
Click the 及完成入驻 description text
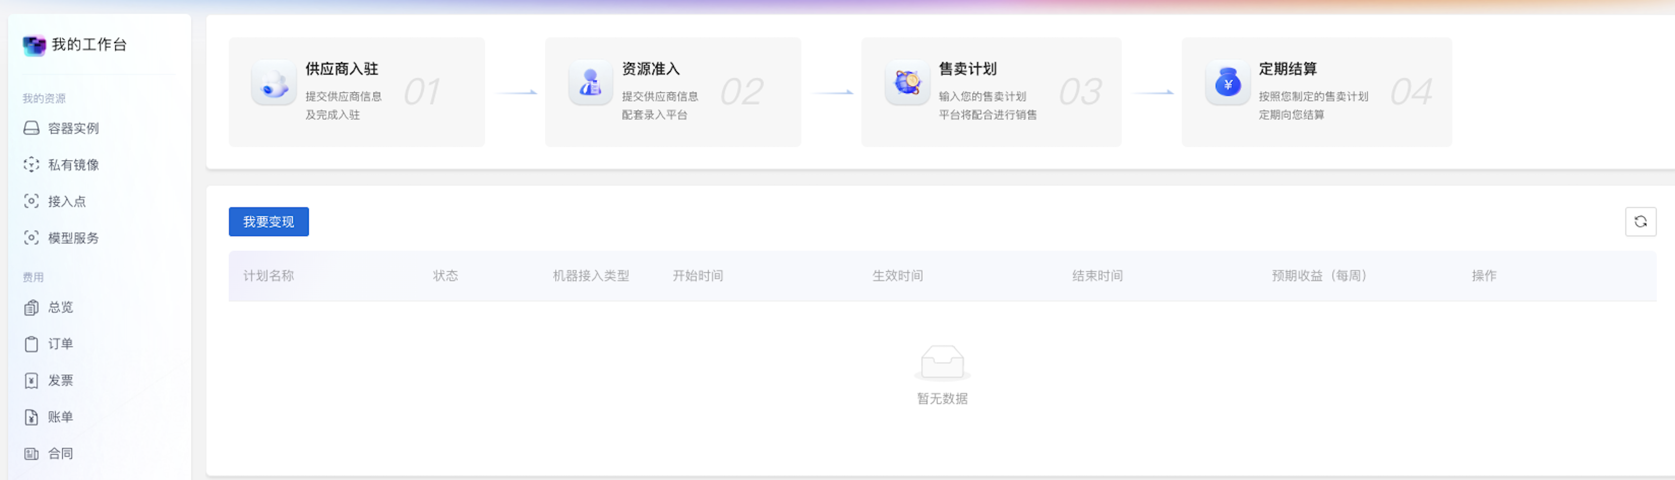[332, 115]
